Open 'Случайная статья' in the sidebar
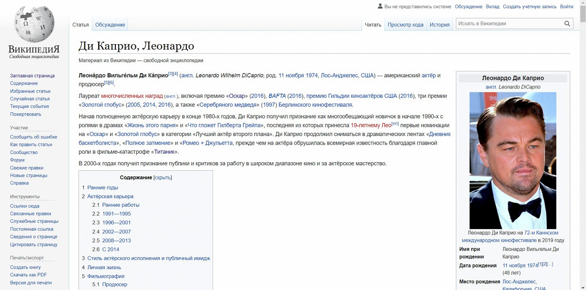586x290 pixels. point(30,99)
